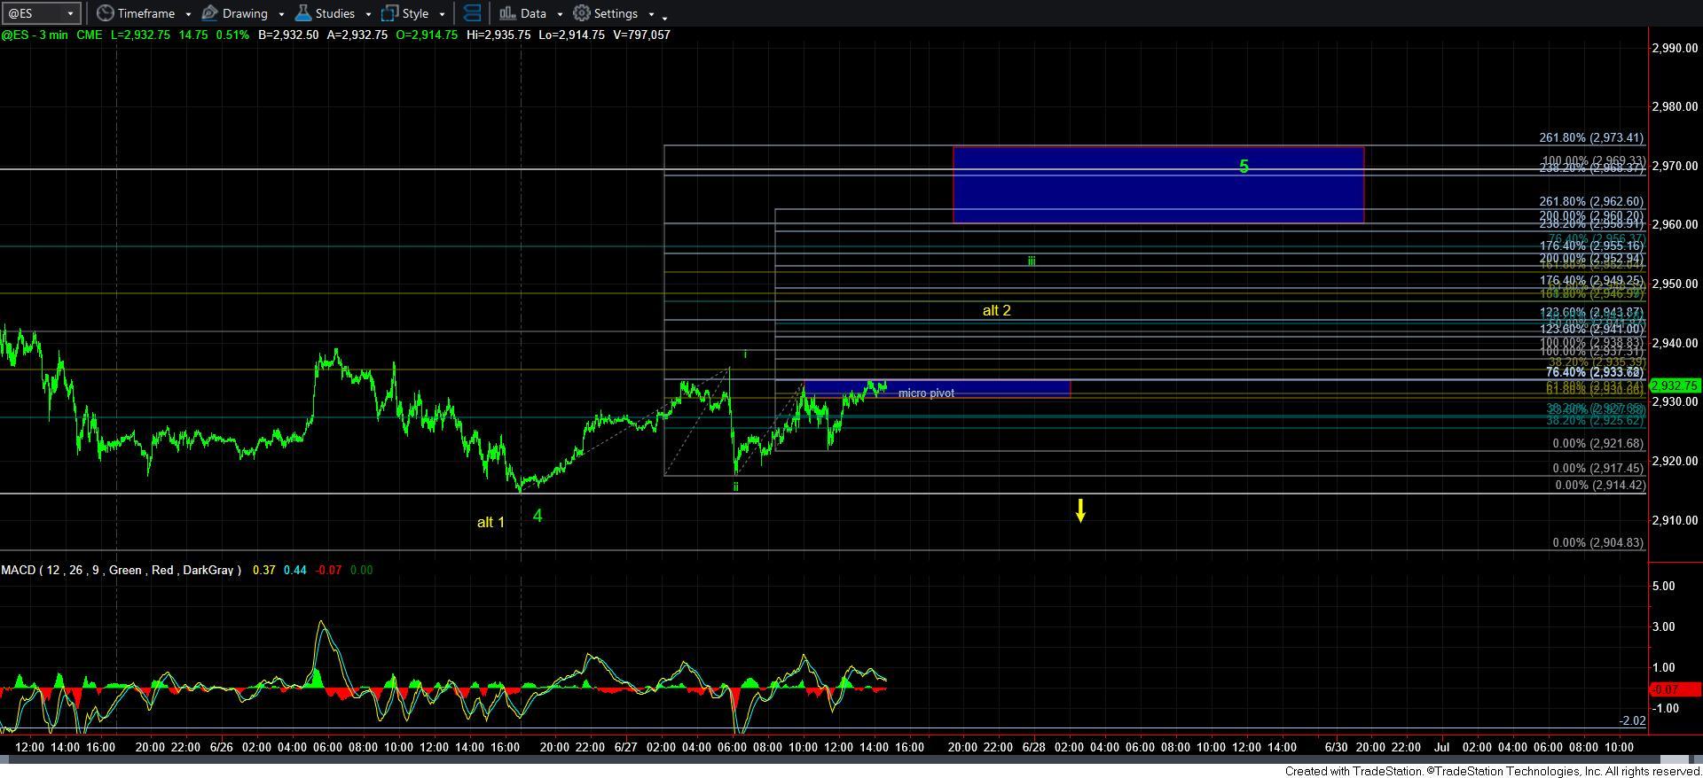The image size is (1703, 778).
Task: Click the 6/28 date axis label
Action: coord(1033,747)
